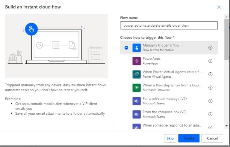
Task: Click the trigger list scroll up arrow
Action: (226, 17)
